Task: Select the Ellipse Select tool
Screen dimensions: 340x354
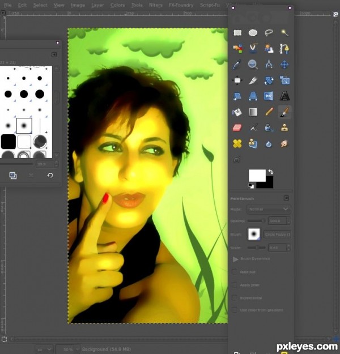Action: pos(253,33)
